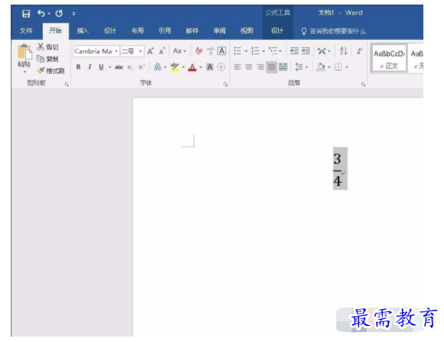The width and height of the screenshot is (444, 342).
Task: Select the 正文 (Normal) style
Action: tap(388, 59)
